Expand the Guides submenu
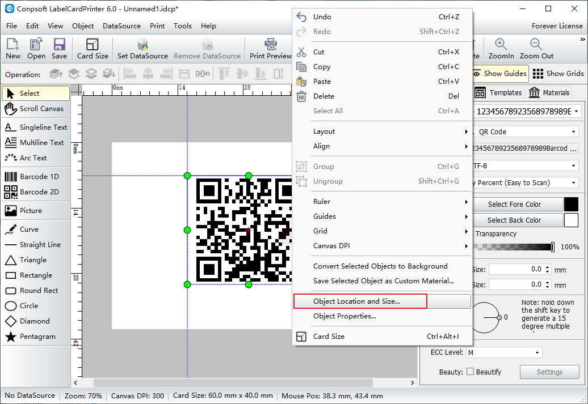Screen dimensions: 588x404 point(382,216)
